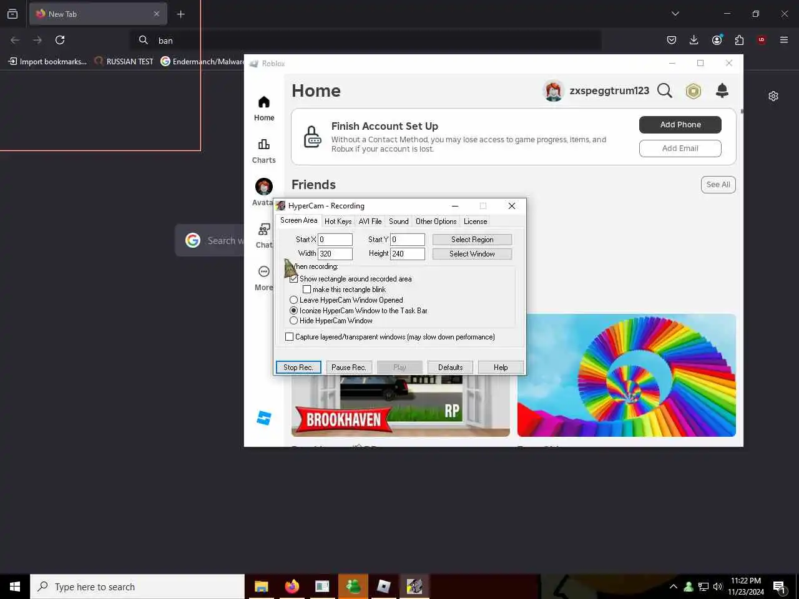Click the zxspeggtrum123 profile avatar
The image size is (799, 599).
pyautogui.click(x=553, y=91)
